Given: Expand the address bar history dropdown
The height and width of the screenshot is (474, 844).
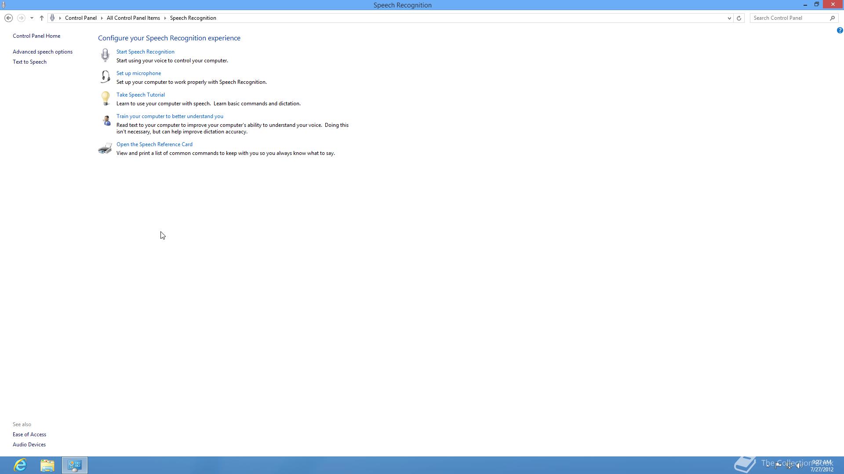Looking at the screenshot, I should (729, 18).
